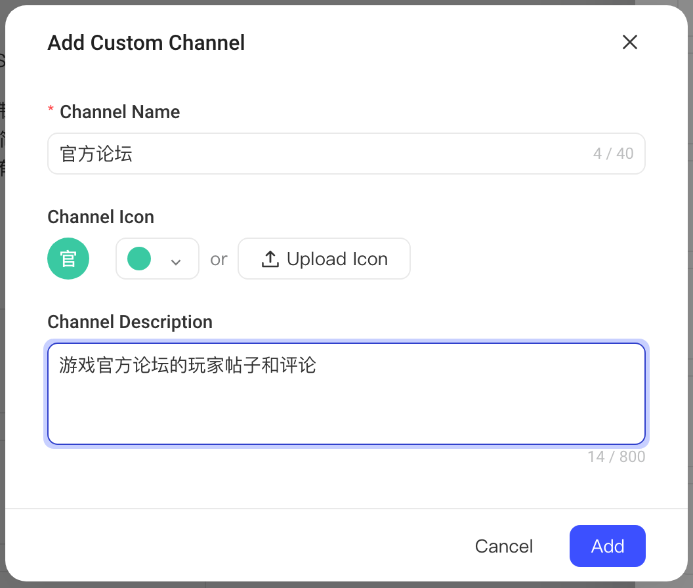The height and width of the screenshot is (588, 693).
Task: Click the Upload Icon button
Action: coord(324,259)
